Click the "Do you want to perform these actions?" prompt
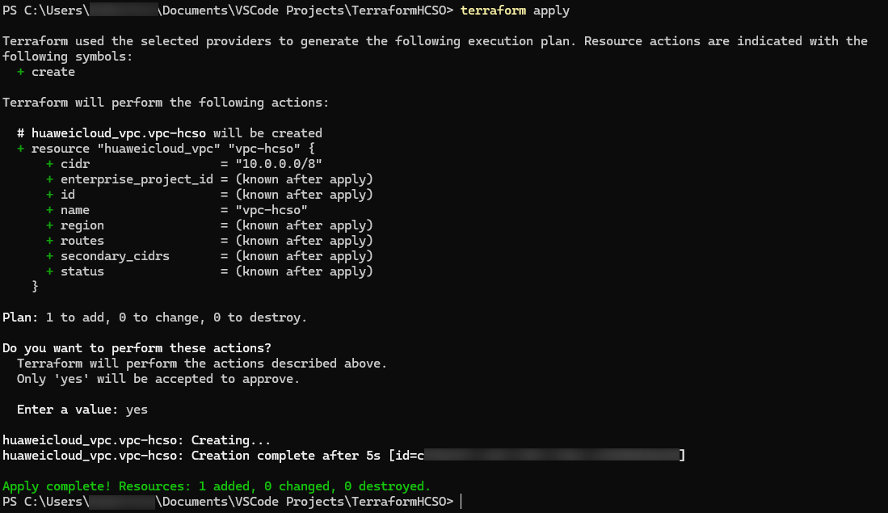Viewport: 888px width, 513px height. click(137, 348)
